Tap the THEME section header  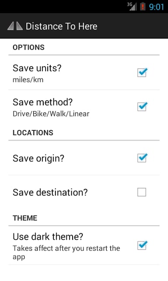pos(25,218)
